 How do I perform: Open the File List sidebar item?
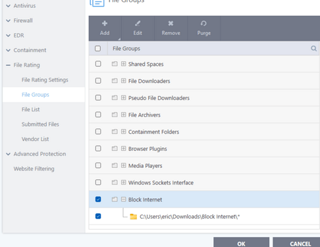[30, 109]
